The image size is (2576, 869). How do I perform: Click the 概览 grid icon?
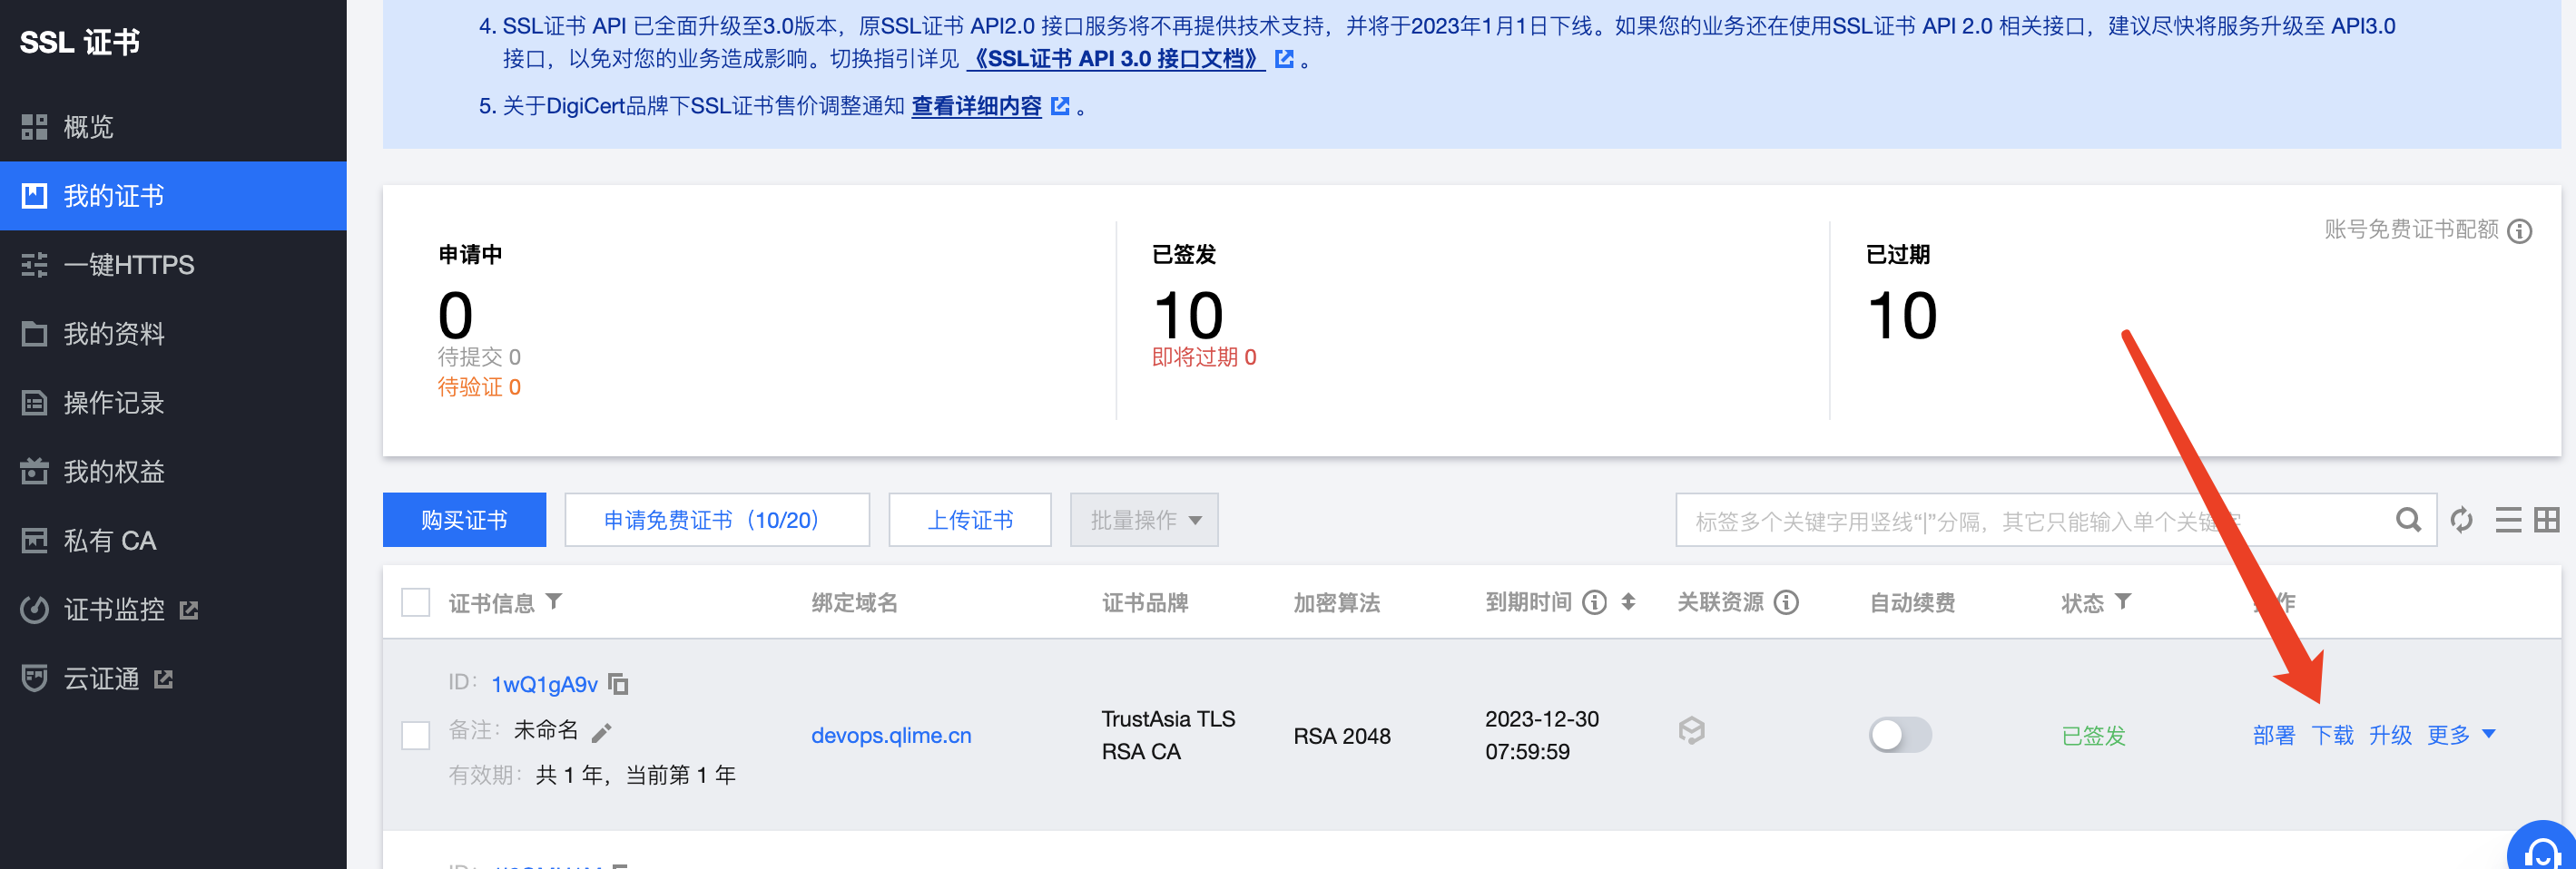coord(34,127)
